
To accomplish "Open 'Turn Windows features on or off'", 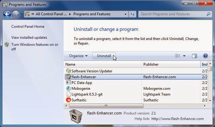I will (x=35, y=47).
